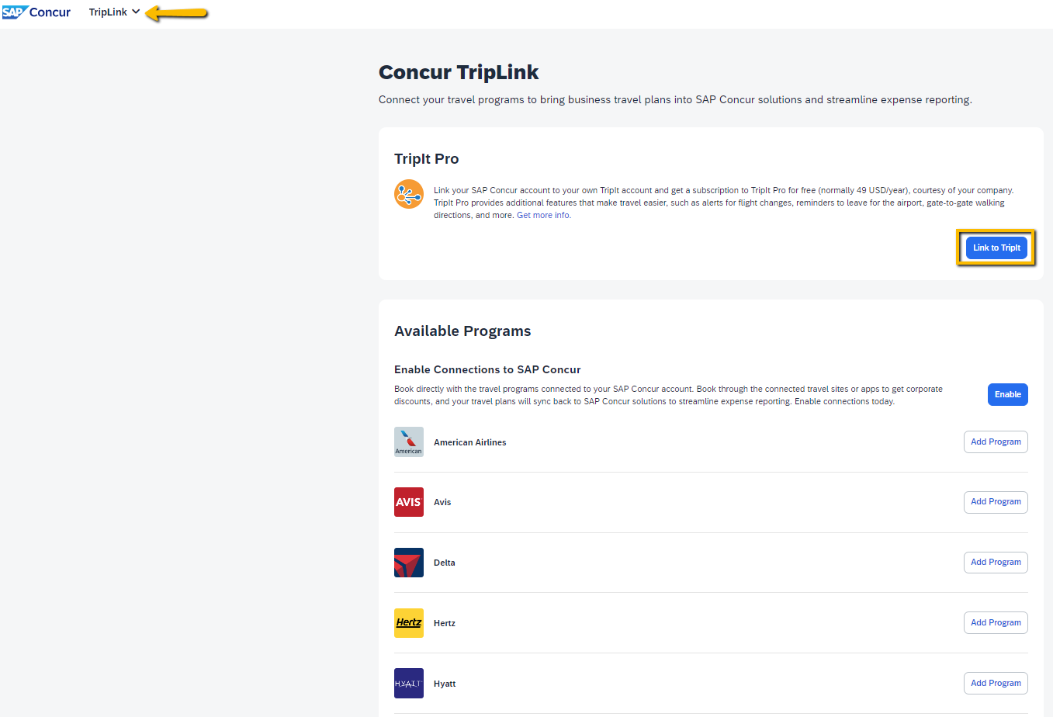The height and width of the screenshot is (717, 1053).
Task: Click the Delta logo icon
Action: point(409,563)
